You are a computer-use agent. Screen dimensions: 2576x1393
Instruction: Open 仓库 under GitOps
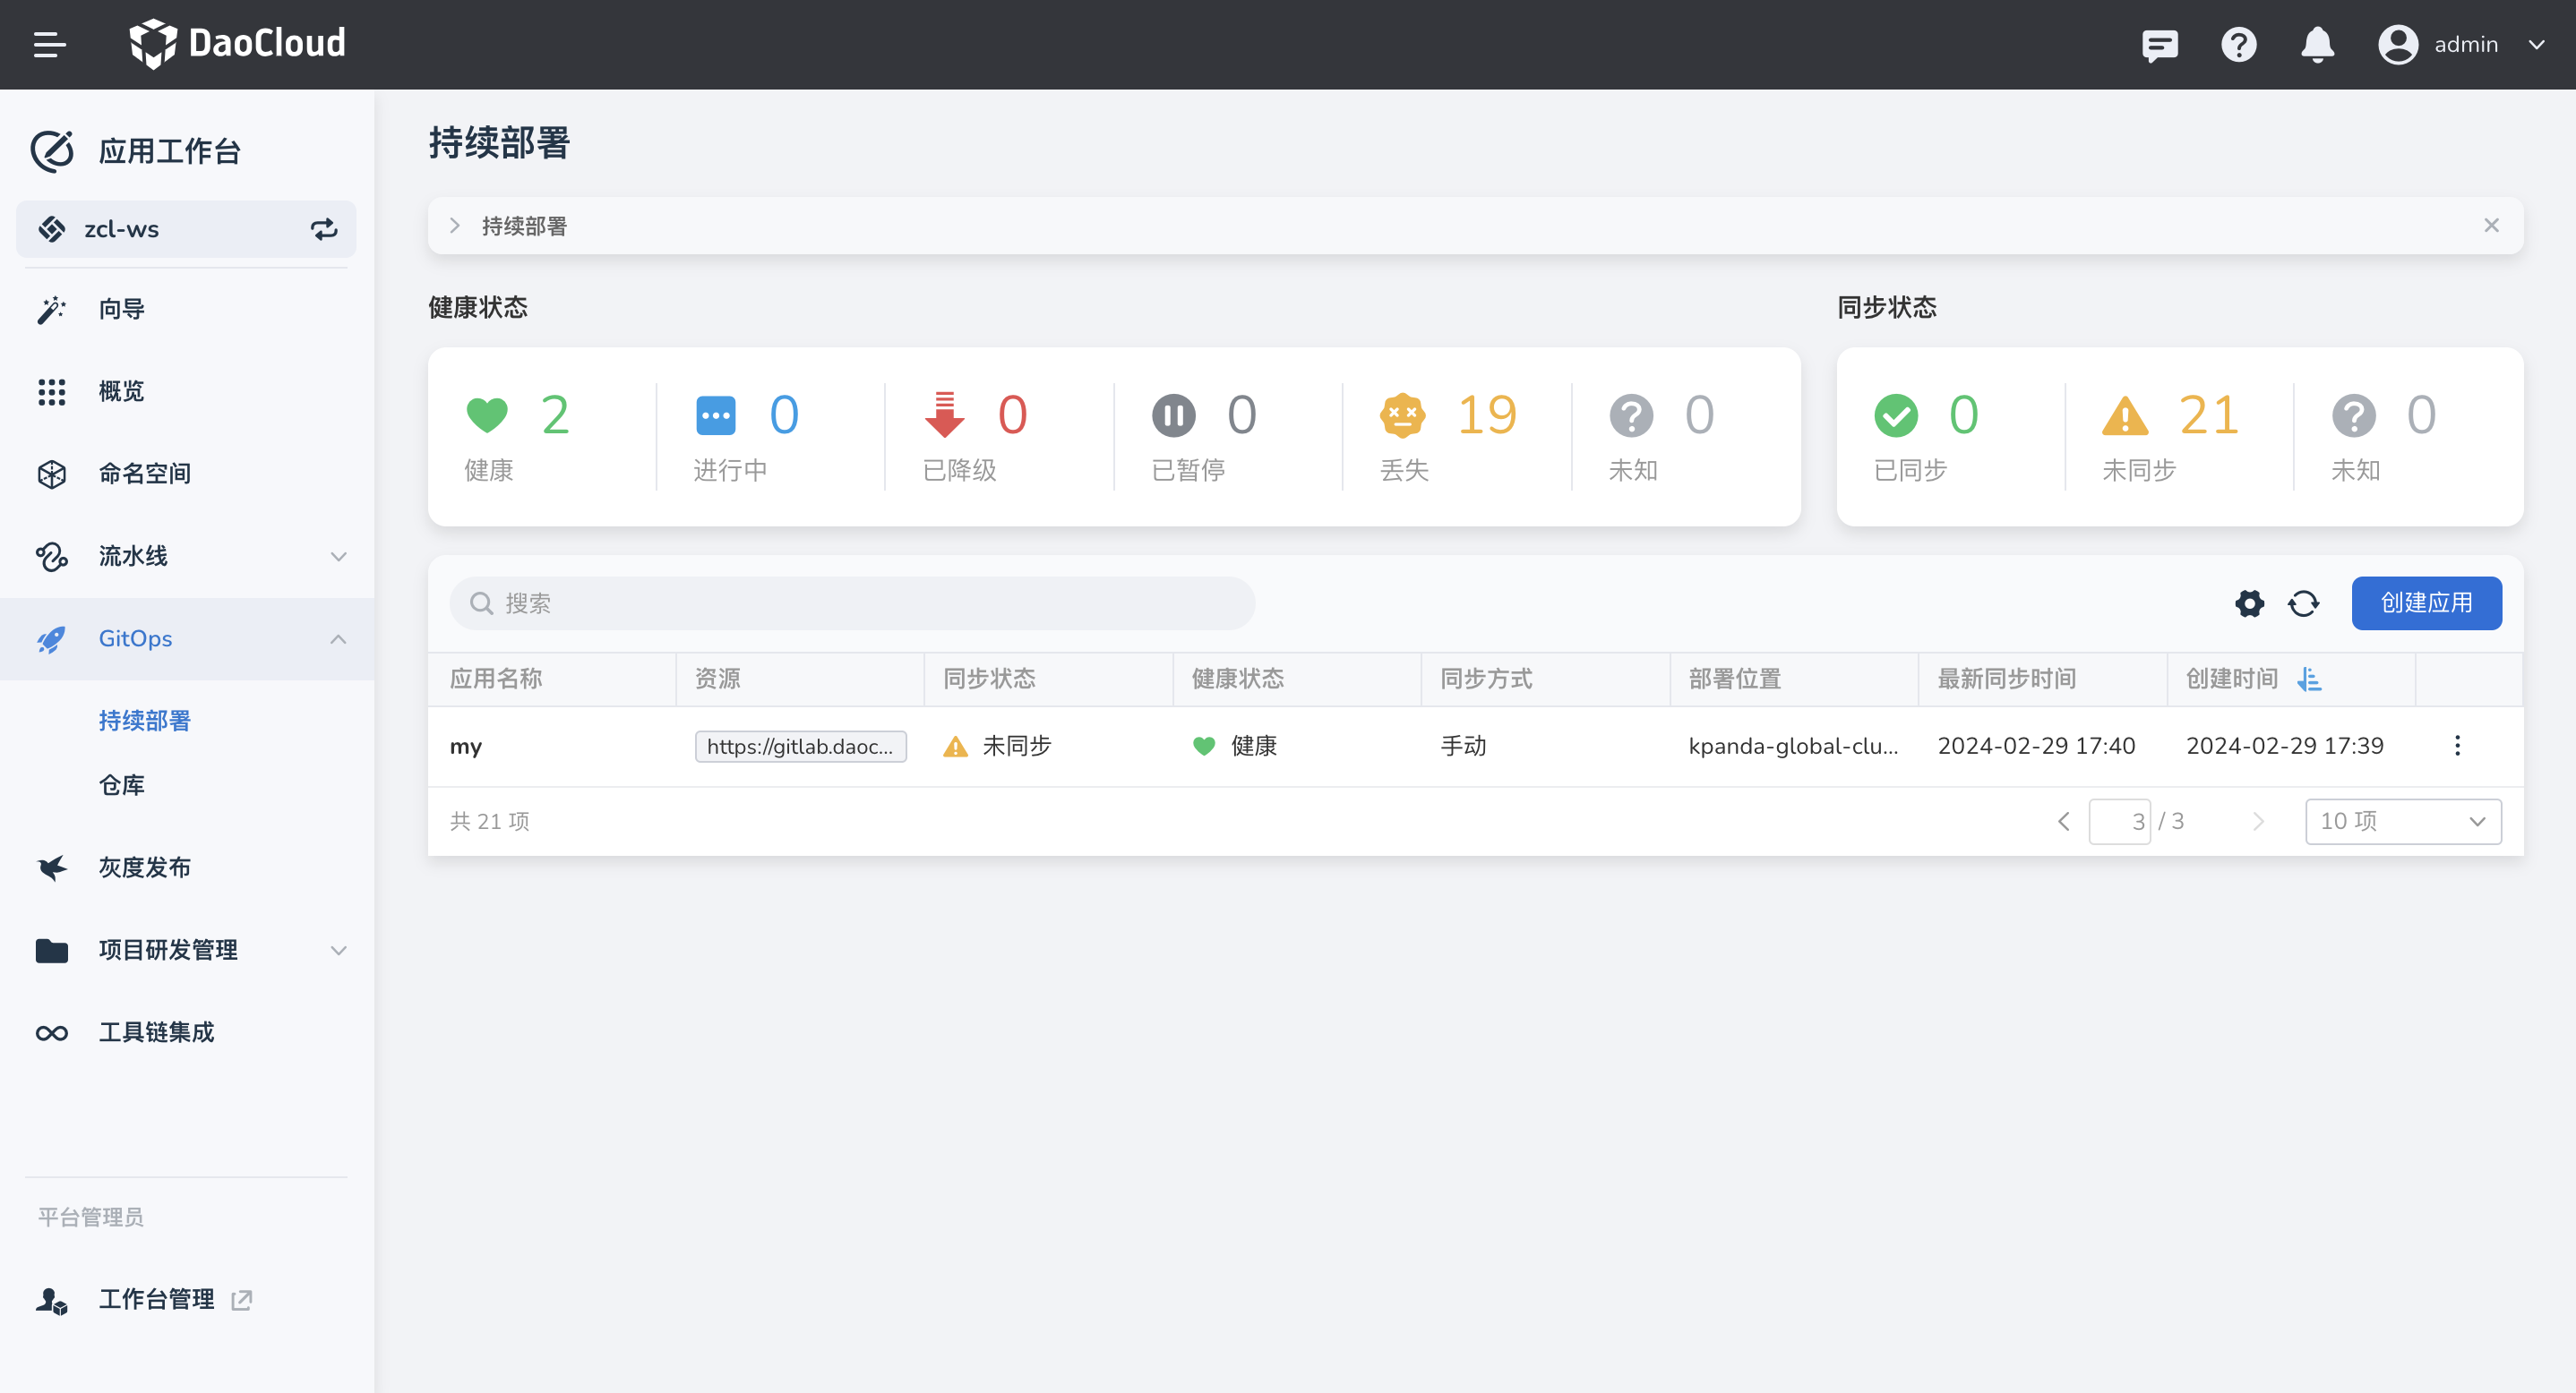[122, 785]
